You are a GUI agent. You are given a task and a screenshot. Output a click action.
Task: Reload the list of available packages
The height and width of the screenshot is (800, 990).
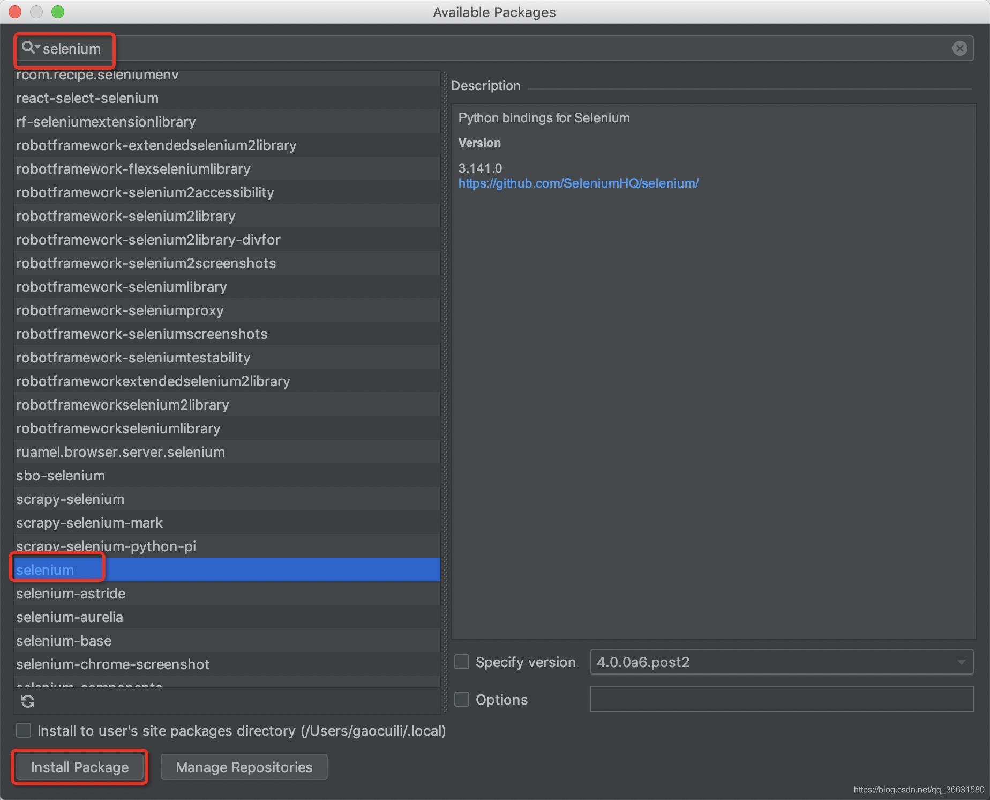pyautogui.click(x=27, y=701)
